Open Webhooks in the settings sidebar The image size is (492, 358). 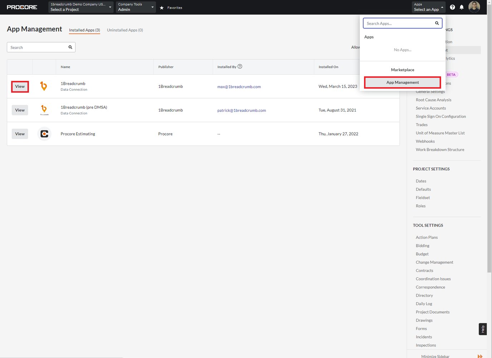click(x=425, y=141)
